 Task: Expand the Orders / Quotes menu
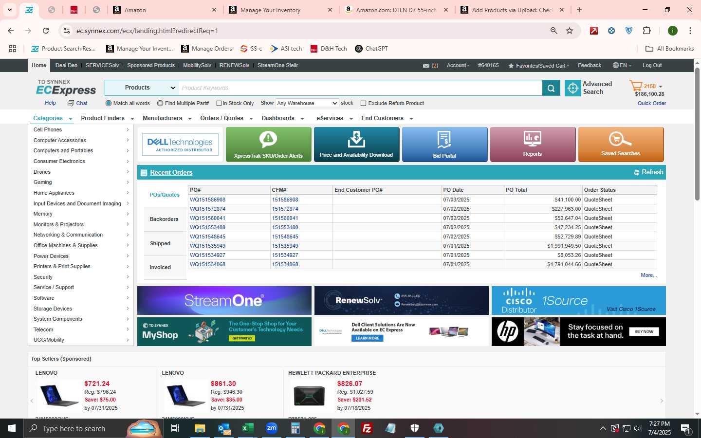click(226, 118)
